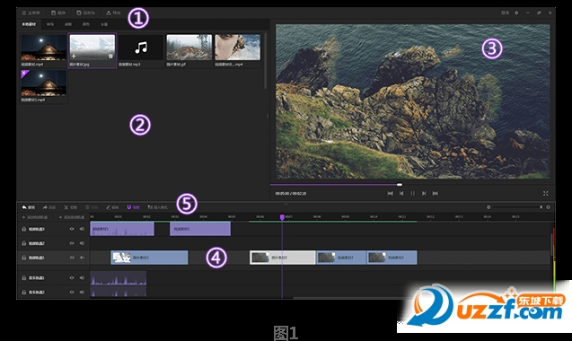Delete the .jpg media using its trash icon
The height and width of the screenshot is (341, 572).
110,57
